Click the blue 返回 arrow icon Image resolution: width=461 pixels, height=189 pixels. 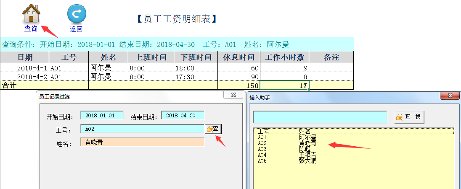click(x=77, y=14)
